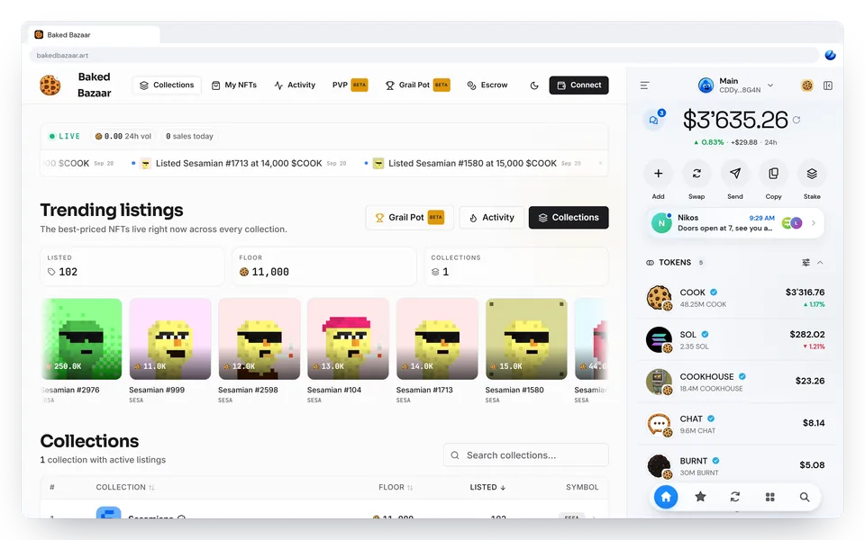The image size is (865, 540).
Task: Open wallet notifications chat bubble icon
Action: [x=654, y=120]
